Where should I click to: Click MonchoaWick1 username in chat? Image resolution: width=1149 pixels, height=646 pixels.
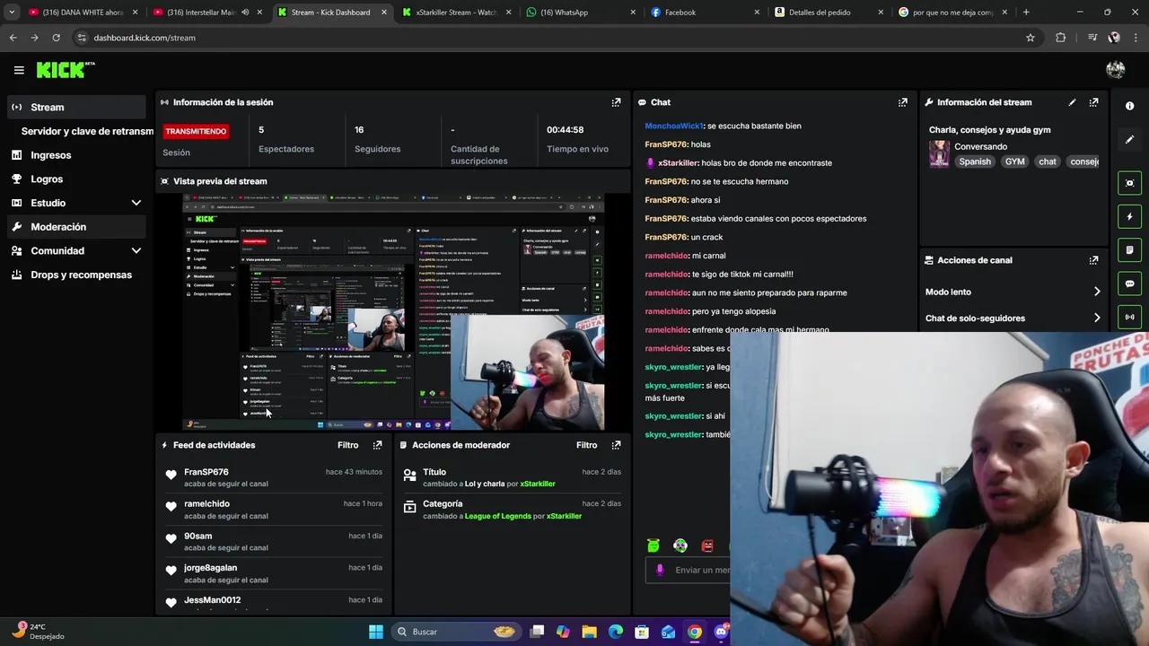[674, 126]
